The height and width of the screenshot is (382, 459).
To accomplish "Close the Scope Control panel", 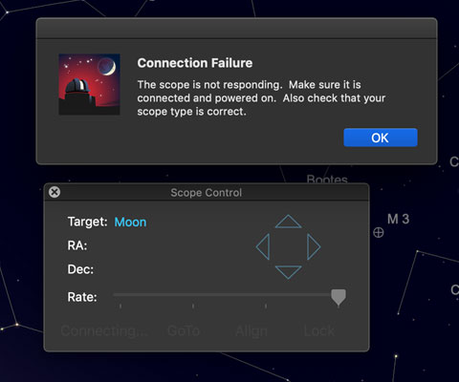I will [x=55, y=192].
